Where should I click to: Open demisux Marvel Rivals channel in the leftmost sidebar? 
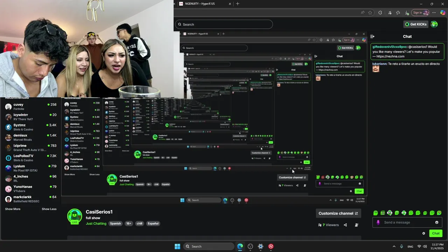pos(31,137)
